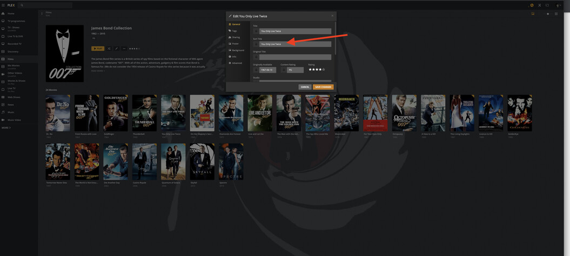The width and height of the screenshot is (570, 256).
Task: Toggle the lock on Content Rating field
Action: coord(284,70)
